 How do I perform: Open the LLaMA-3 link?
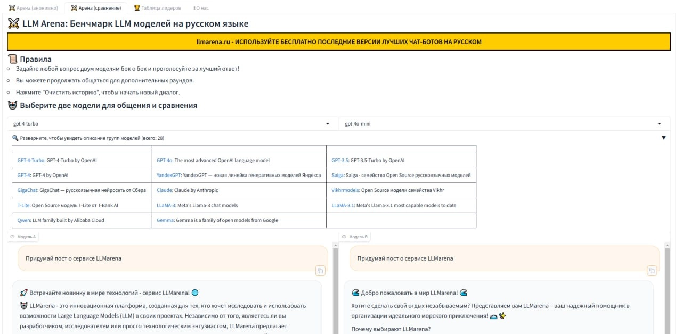pyautogui.click(x=166, y=205)
